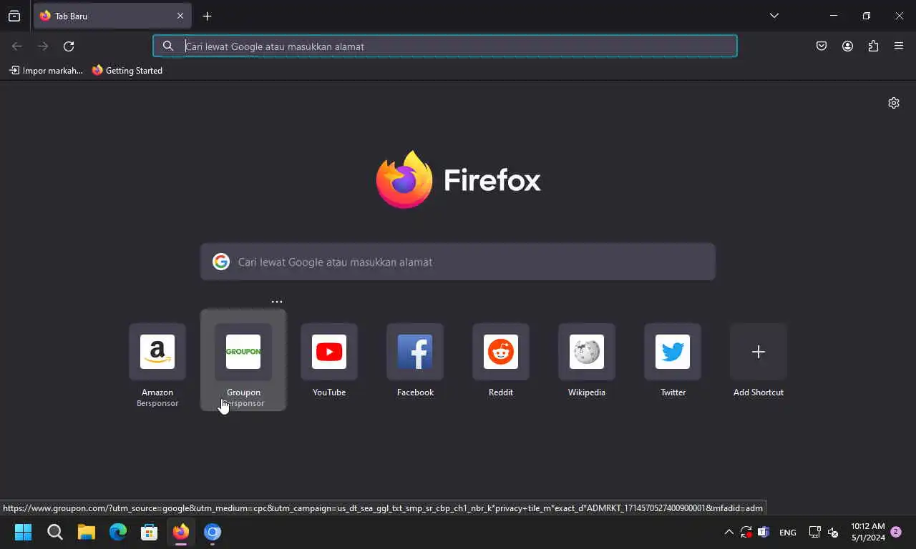Click the Add Shortcut plus tile
The height and width of the screenshot is (549, 916).
click(x=759, y=352)
